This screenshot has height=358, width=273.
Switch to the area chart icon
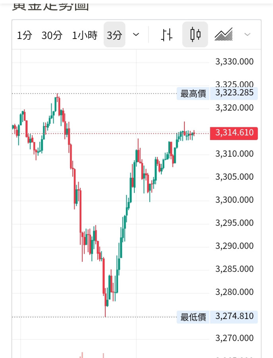(223, 35)
